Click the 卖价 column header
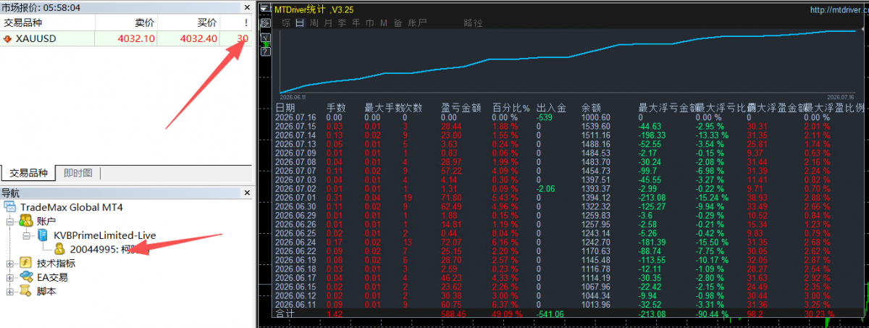 point(145,22)
